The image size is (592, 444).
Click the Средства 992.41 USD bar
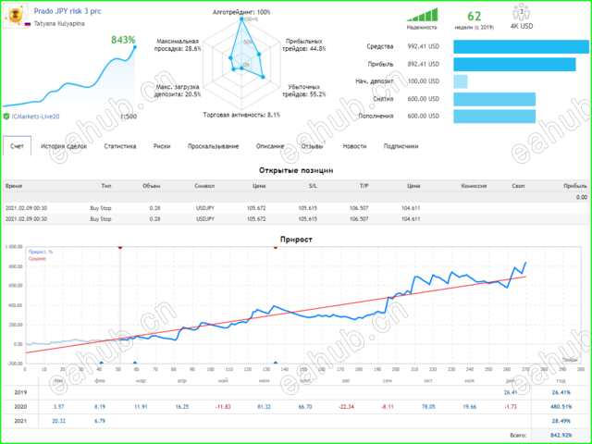(x=521, y=47)
